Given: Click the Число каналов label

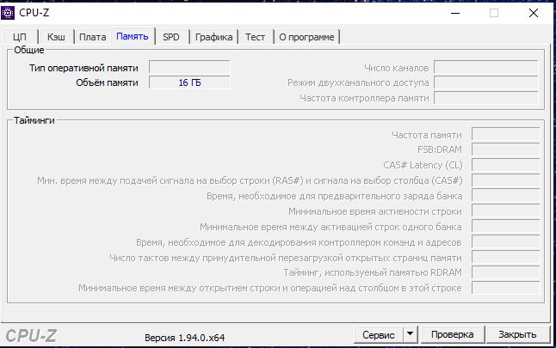Looking at the screenshot, I should (x=397, y=68).
